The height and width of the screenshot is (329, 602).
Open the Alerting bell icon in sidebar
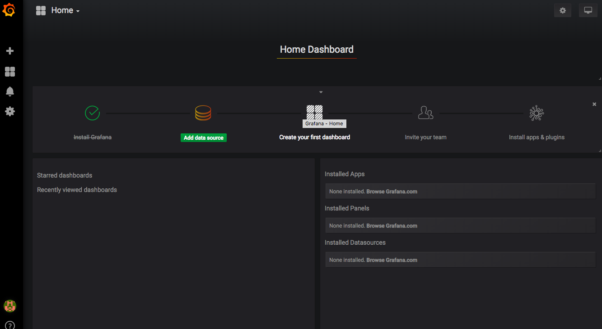[9, 91]
